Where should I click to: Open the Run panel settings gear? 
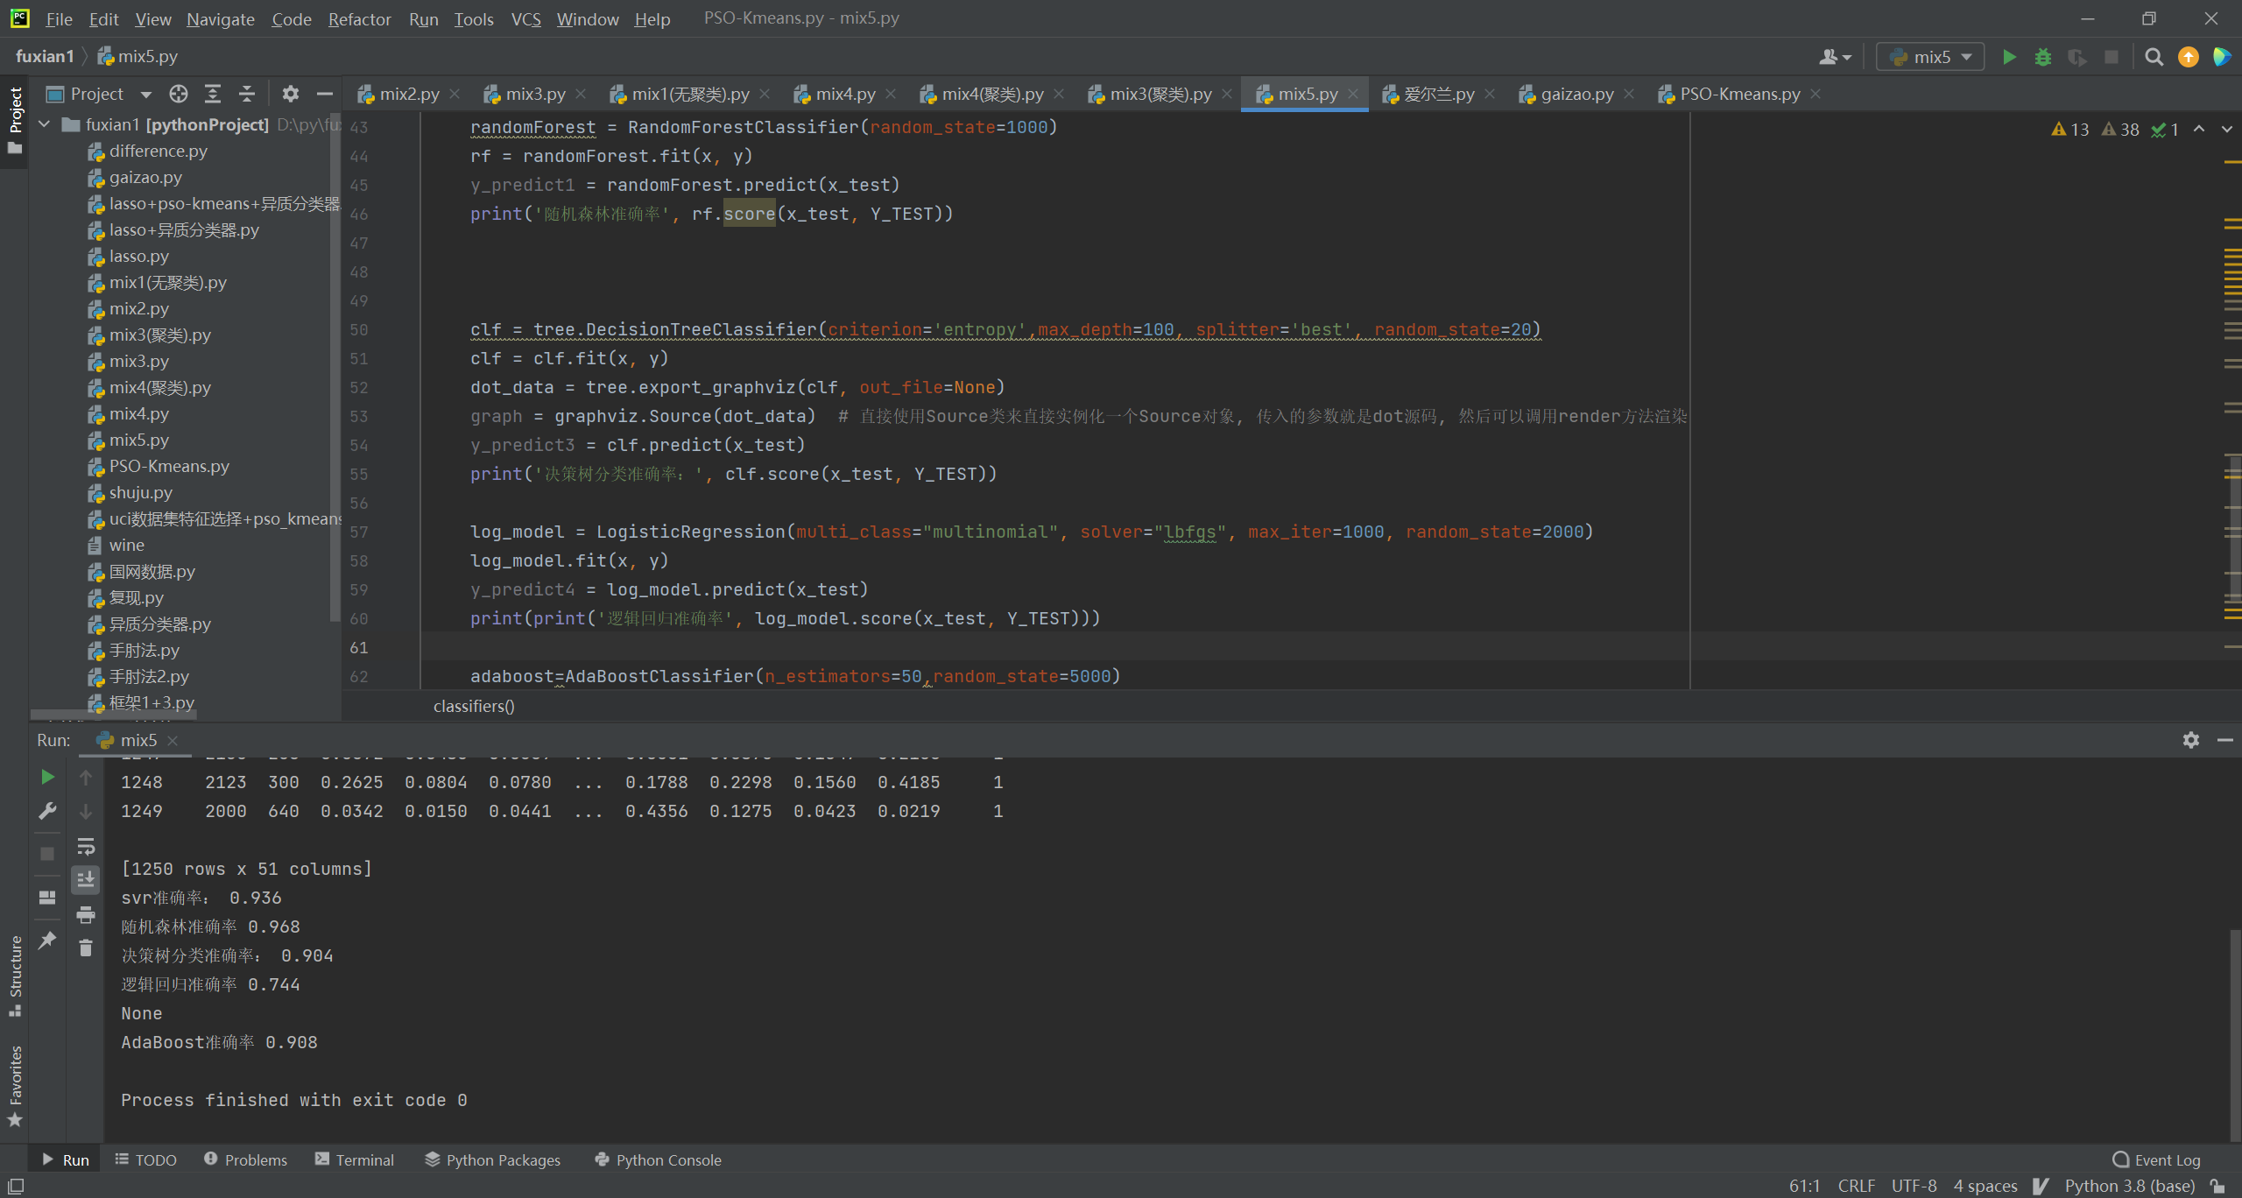pyautogui.click(x=2191, y=740)
